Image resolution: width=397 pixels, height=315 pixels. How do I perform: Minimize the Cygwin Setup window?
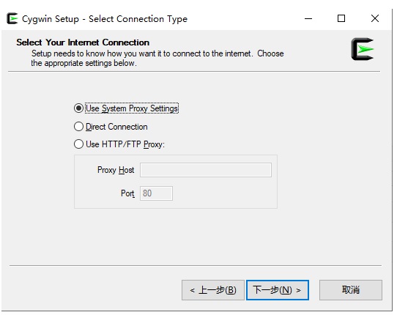[308, 18]
